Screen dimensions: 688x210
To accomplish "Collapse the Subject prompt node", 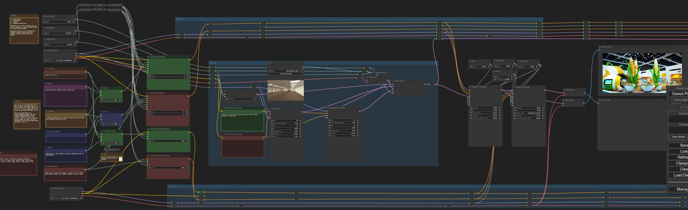I will [x=45, y=84].
